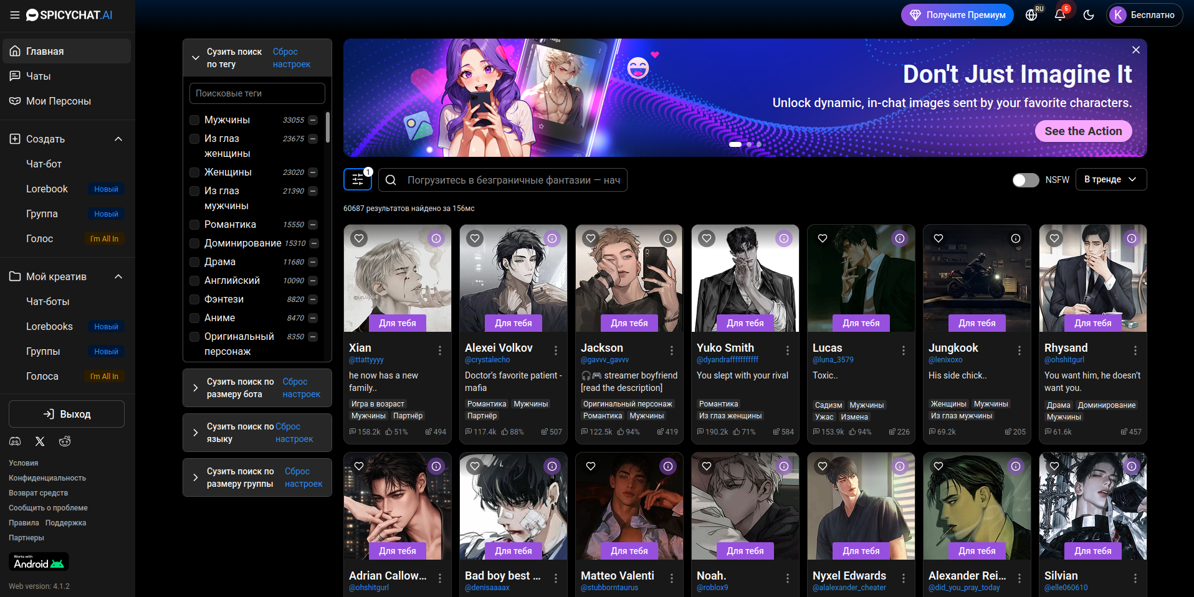Screen dimensions: 1194x597
Task: Open the X social icon
Action: (x=40, y=441)
